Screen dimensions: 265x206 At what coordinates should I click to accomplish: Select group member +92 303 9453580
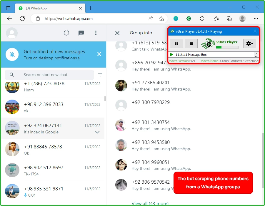point(185,145)
